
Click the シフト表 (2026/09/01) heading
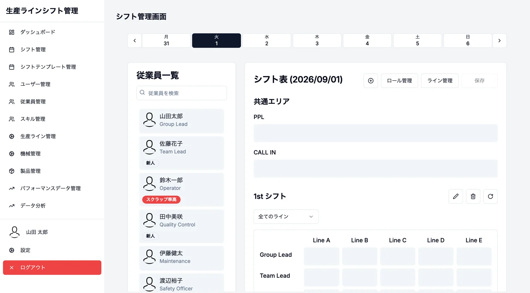point(298,79)
